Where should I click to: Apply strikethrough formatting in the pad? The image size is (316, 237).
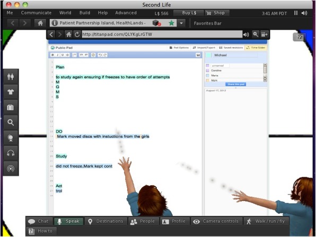[67, 55]
